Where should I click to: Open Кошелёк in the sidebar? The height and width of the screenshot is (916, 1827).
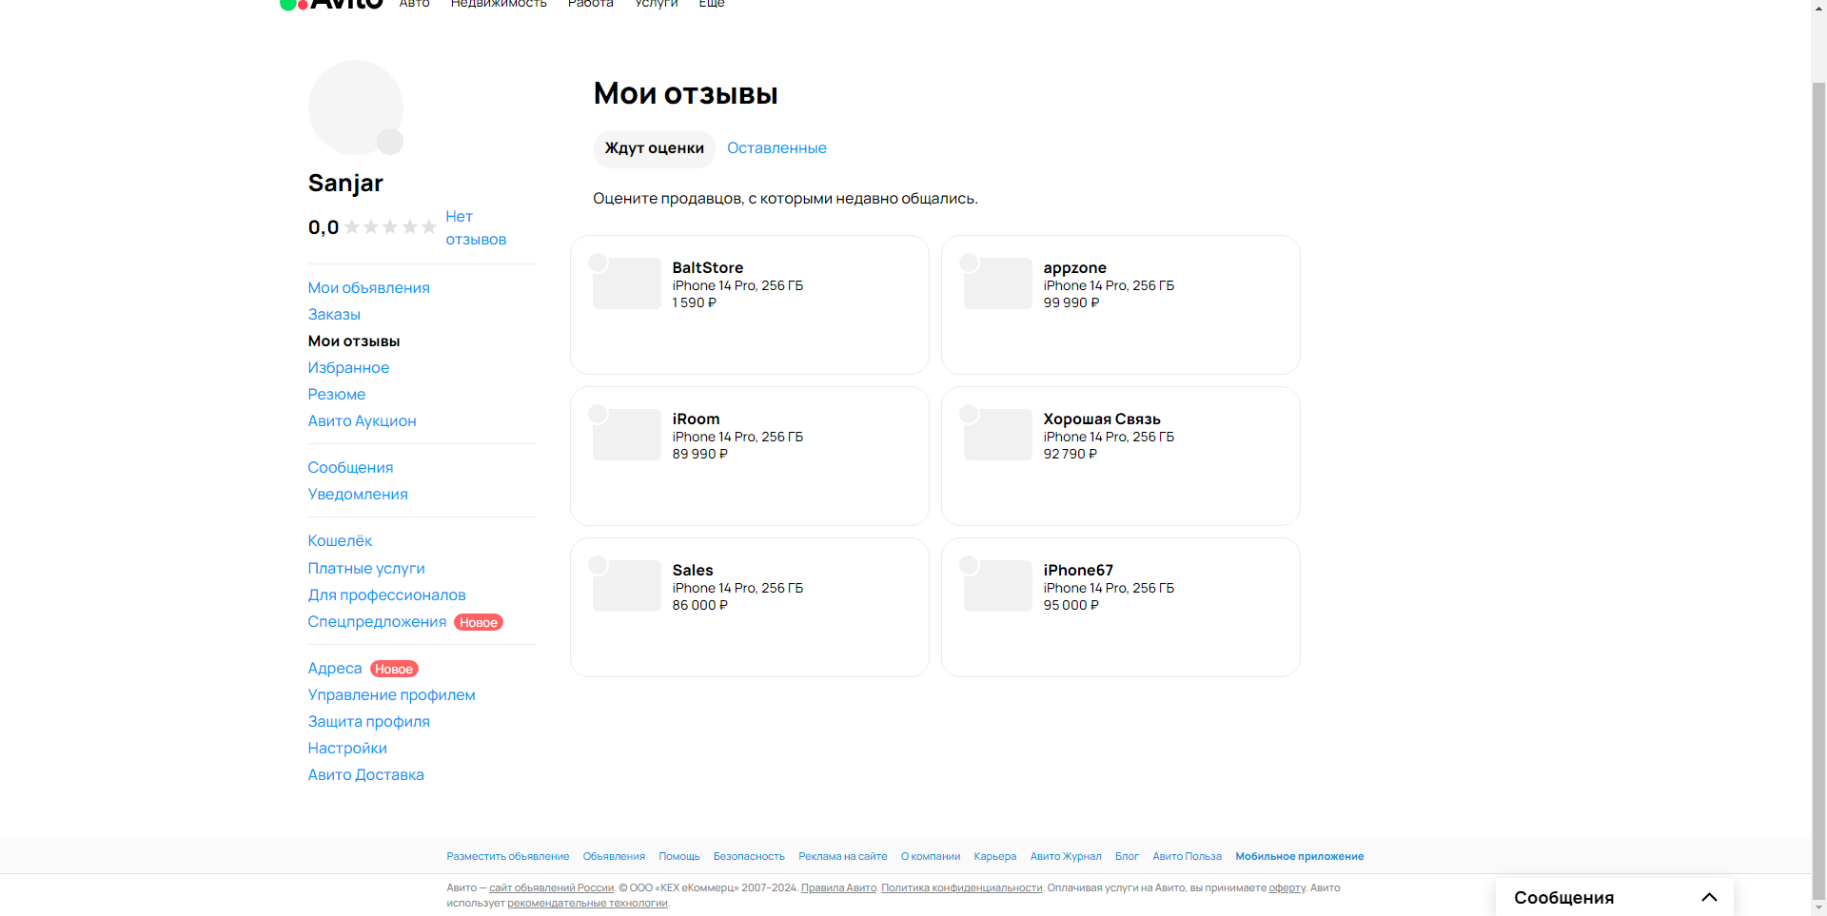click(340, 540)
